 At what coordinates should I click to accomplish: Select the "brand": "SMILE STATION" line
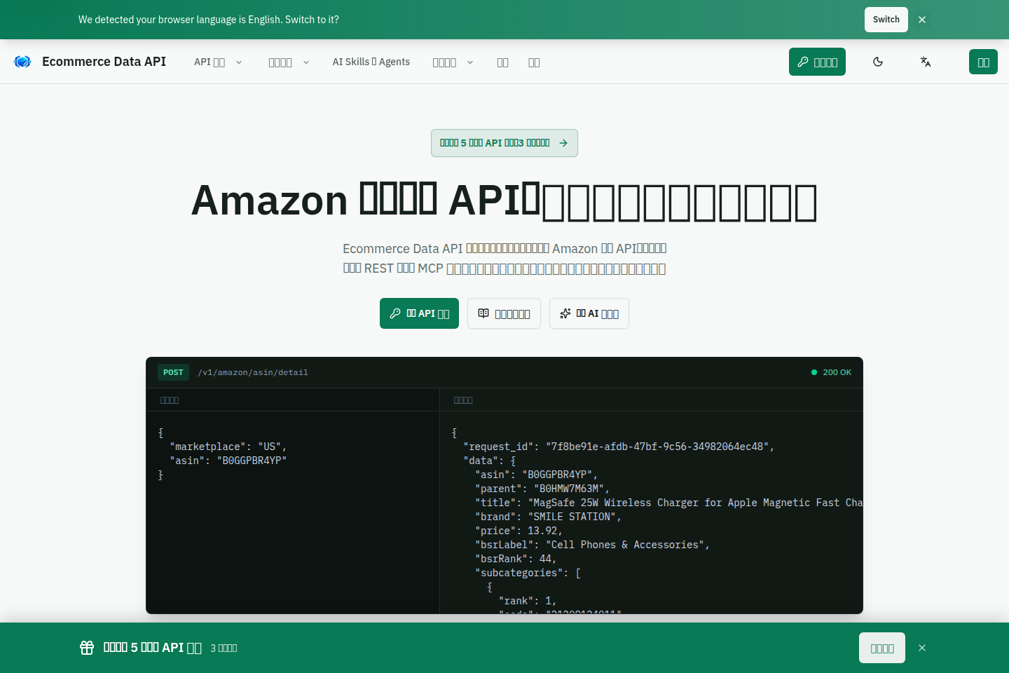(x=548, y=517)
